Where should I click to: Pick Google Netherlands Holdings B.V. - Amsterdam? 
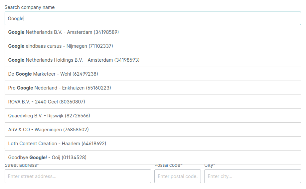(153, 60)
